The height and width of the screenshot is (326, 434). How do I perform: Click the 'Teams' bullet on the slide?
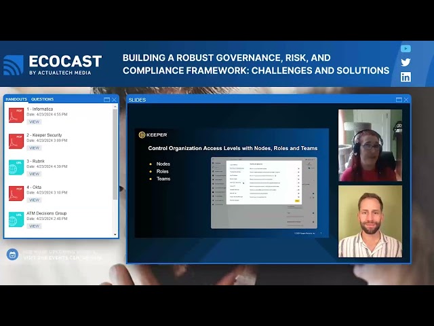tap(163, 179)
